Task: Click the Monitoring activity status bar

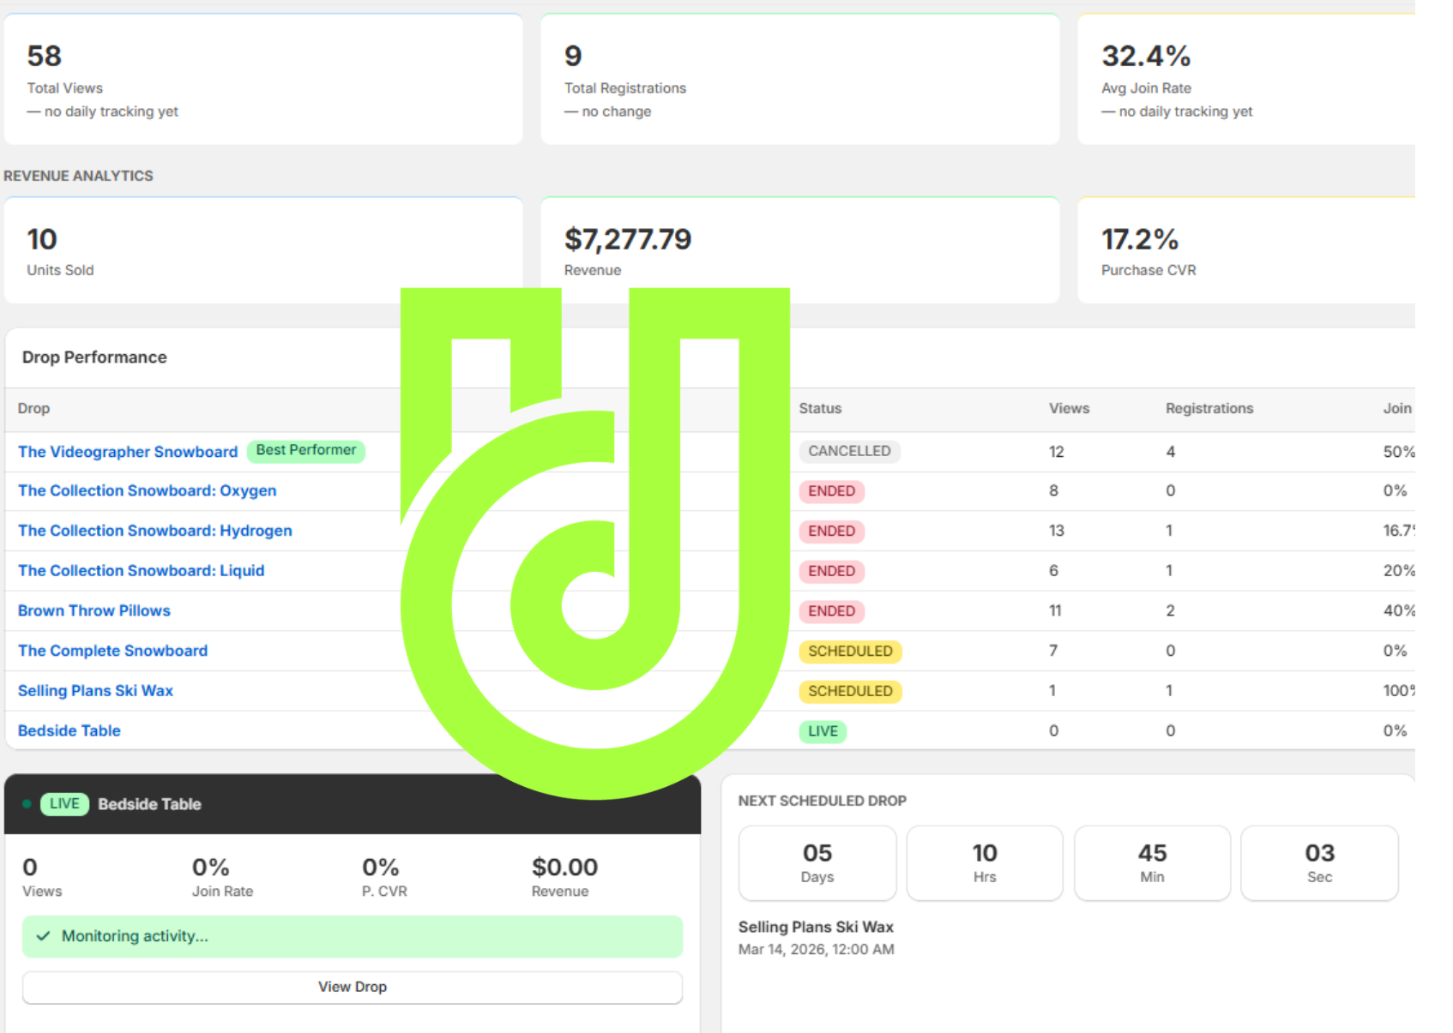Action: tap(353, 936)
